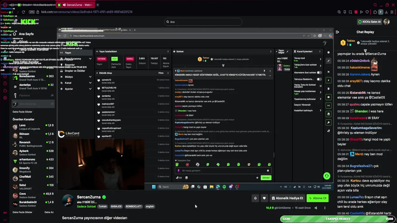Click the bell notification icon under the video
The width and height of the screenshot is (397, 223).
[x=255, y=198]
